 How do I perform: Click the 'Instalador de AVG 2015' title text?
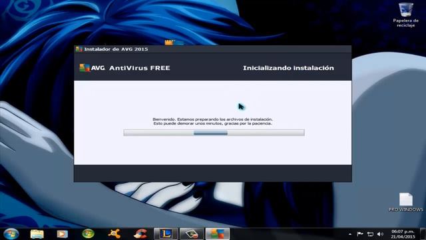click(116, 49)
